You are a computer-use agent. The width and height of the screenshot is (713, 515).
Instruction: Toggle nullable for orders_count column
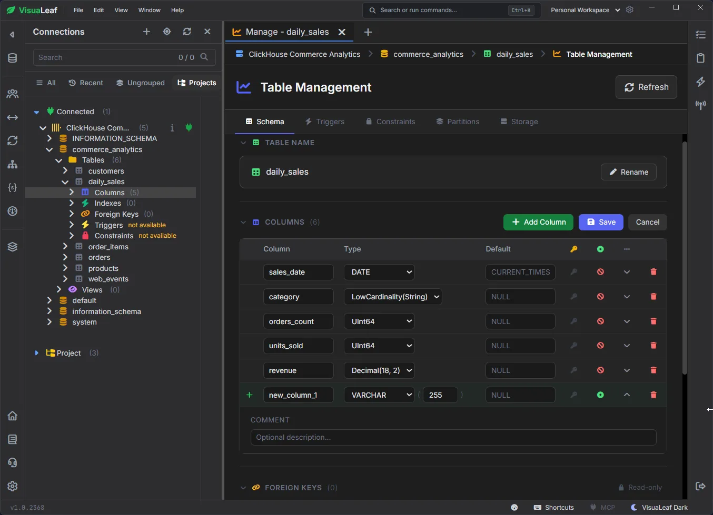tap(600, 321)
